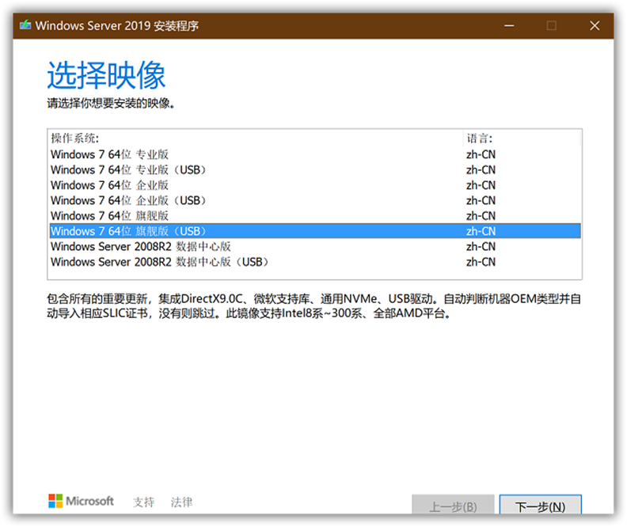627x527 pixels.
Task: Click the image description text about DirectX9.0C
Action: point(314,306)
